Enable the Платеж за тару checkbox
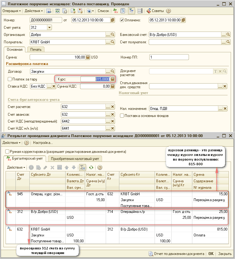The image size is (235, 259). point(10,79)
